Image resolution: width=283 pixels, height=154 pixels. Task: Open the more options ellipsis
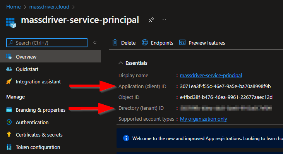[164, 20]
